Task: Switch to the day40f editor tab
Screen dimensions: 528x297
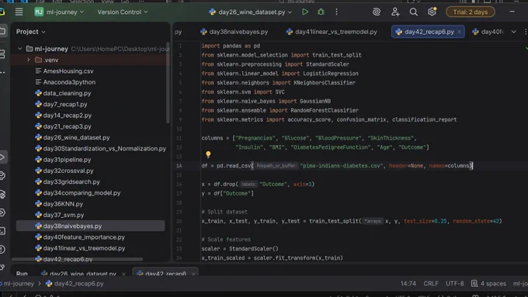Action: click(x=488, y=32)
